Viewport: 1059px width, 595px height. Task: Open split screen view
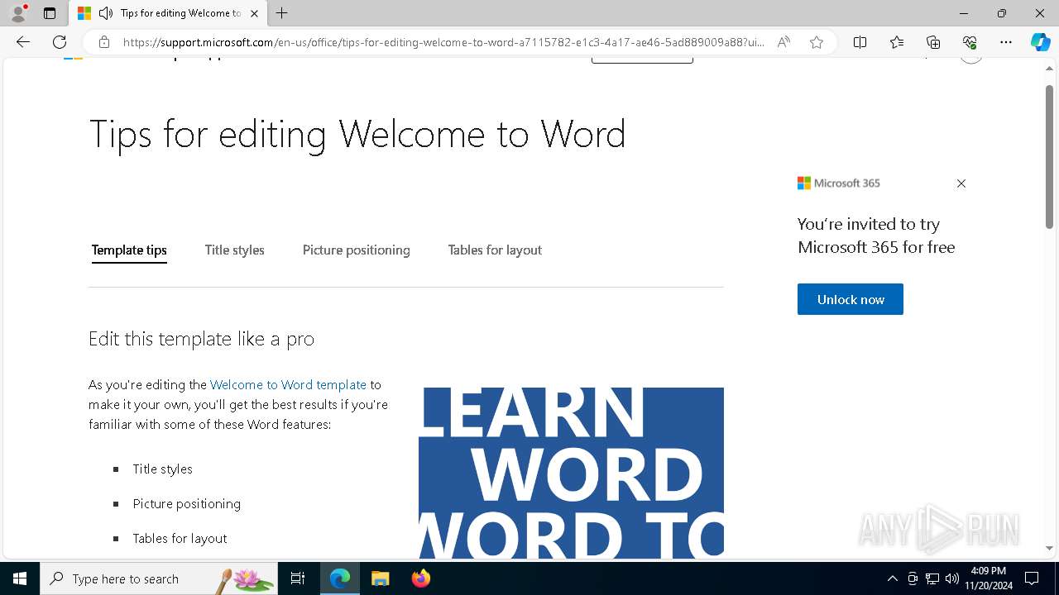[x=860, y=42]
